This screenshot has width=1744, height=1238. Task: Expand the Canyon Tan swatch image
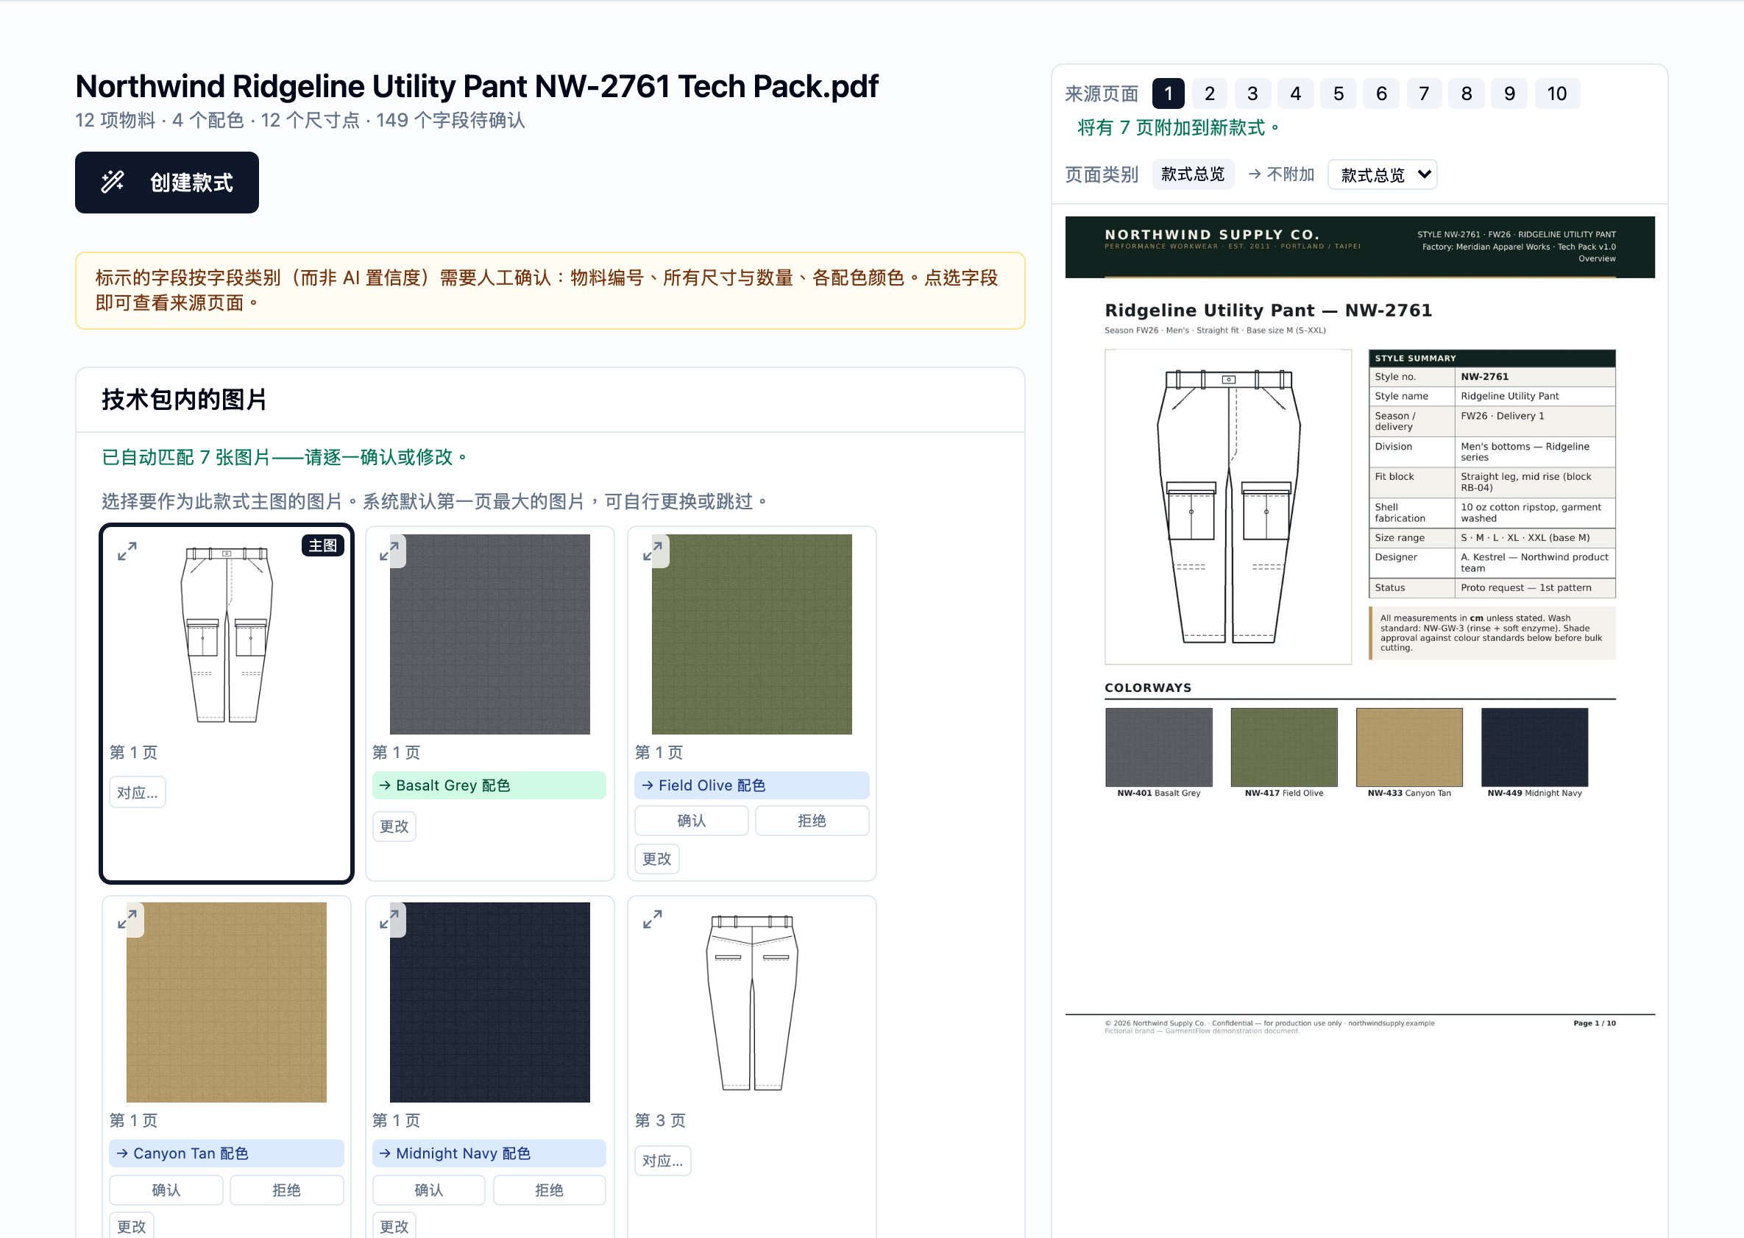pyautogui.click(x=127, y=919)
